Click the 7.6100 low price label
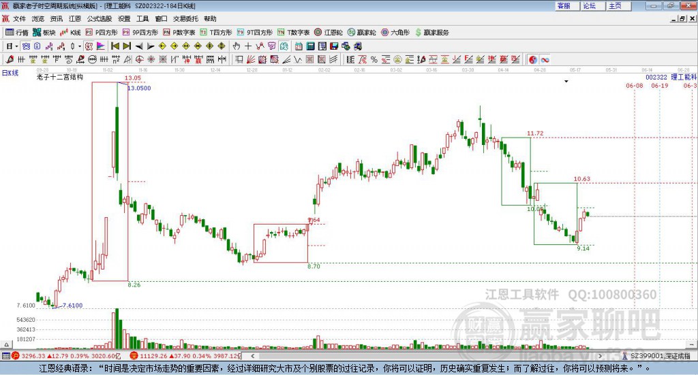Viewport: 698px width, 375px height. pos(72,306)
